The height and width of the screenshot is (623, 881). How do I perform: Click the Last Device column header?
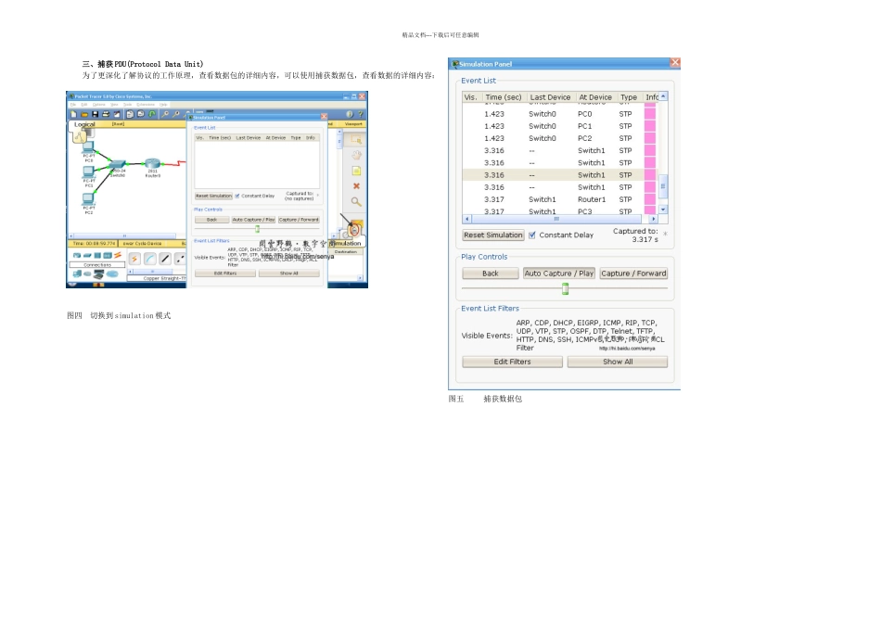(x=550, y=97)
